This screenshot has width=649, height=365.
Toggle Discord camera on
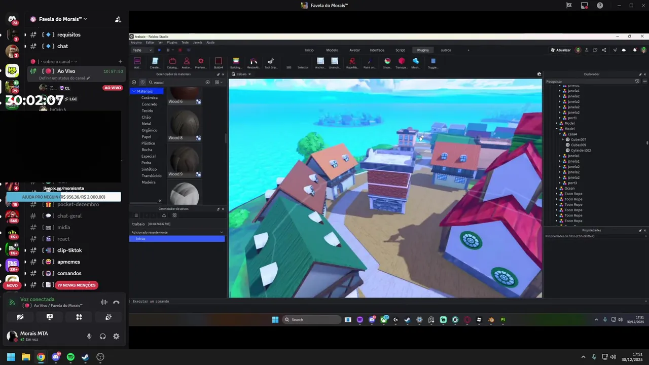coord(20,317)
